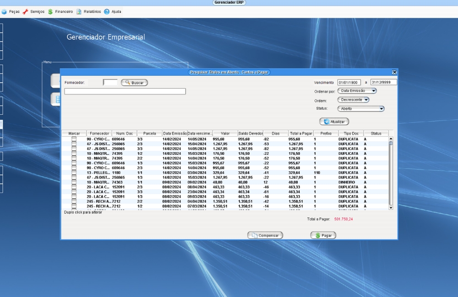This screenshot has height=297, width=458.
Task: Focus the Fornecedor code input field
Action: coord(110,83)
